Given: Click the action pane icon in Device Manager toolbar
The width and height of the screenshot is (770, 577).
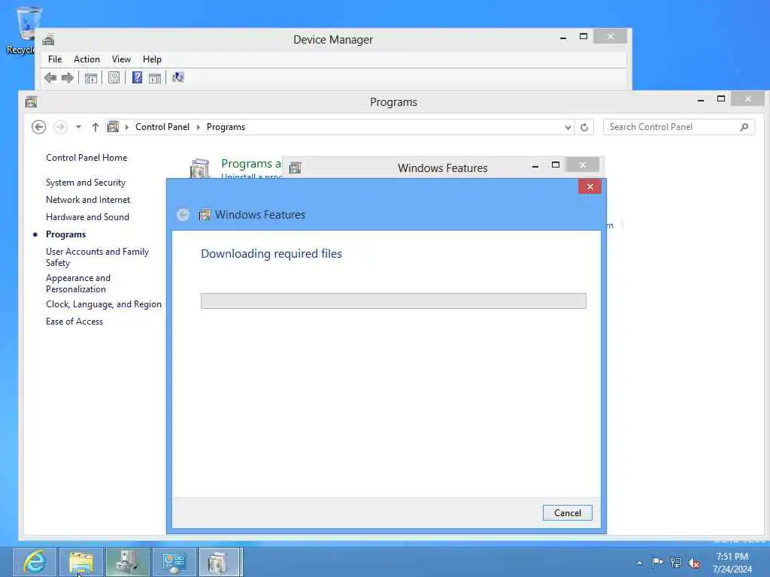Looking at the screenshot, I should 155,78.
